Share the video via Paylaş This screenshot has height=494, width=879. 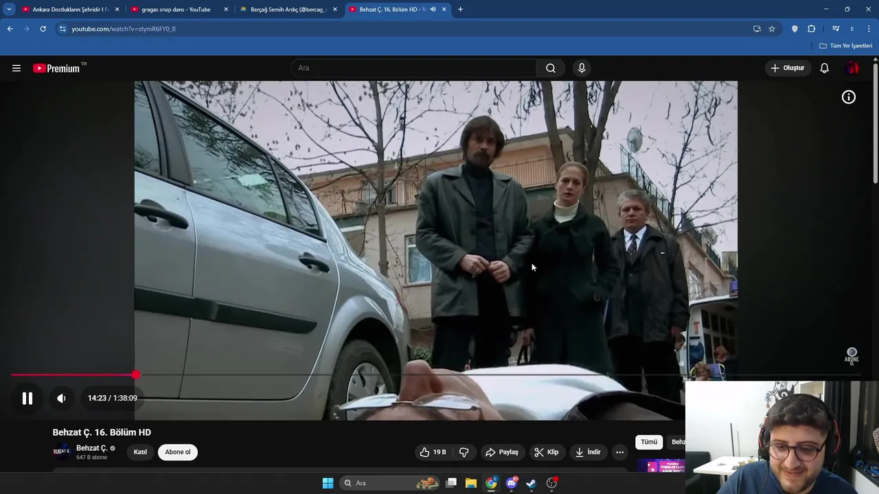pyautogui.click(x=502, y=452)
